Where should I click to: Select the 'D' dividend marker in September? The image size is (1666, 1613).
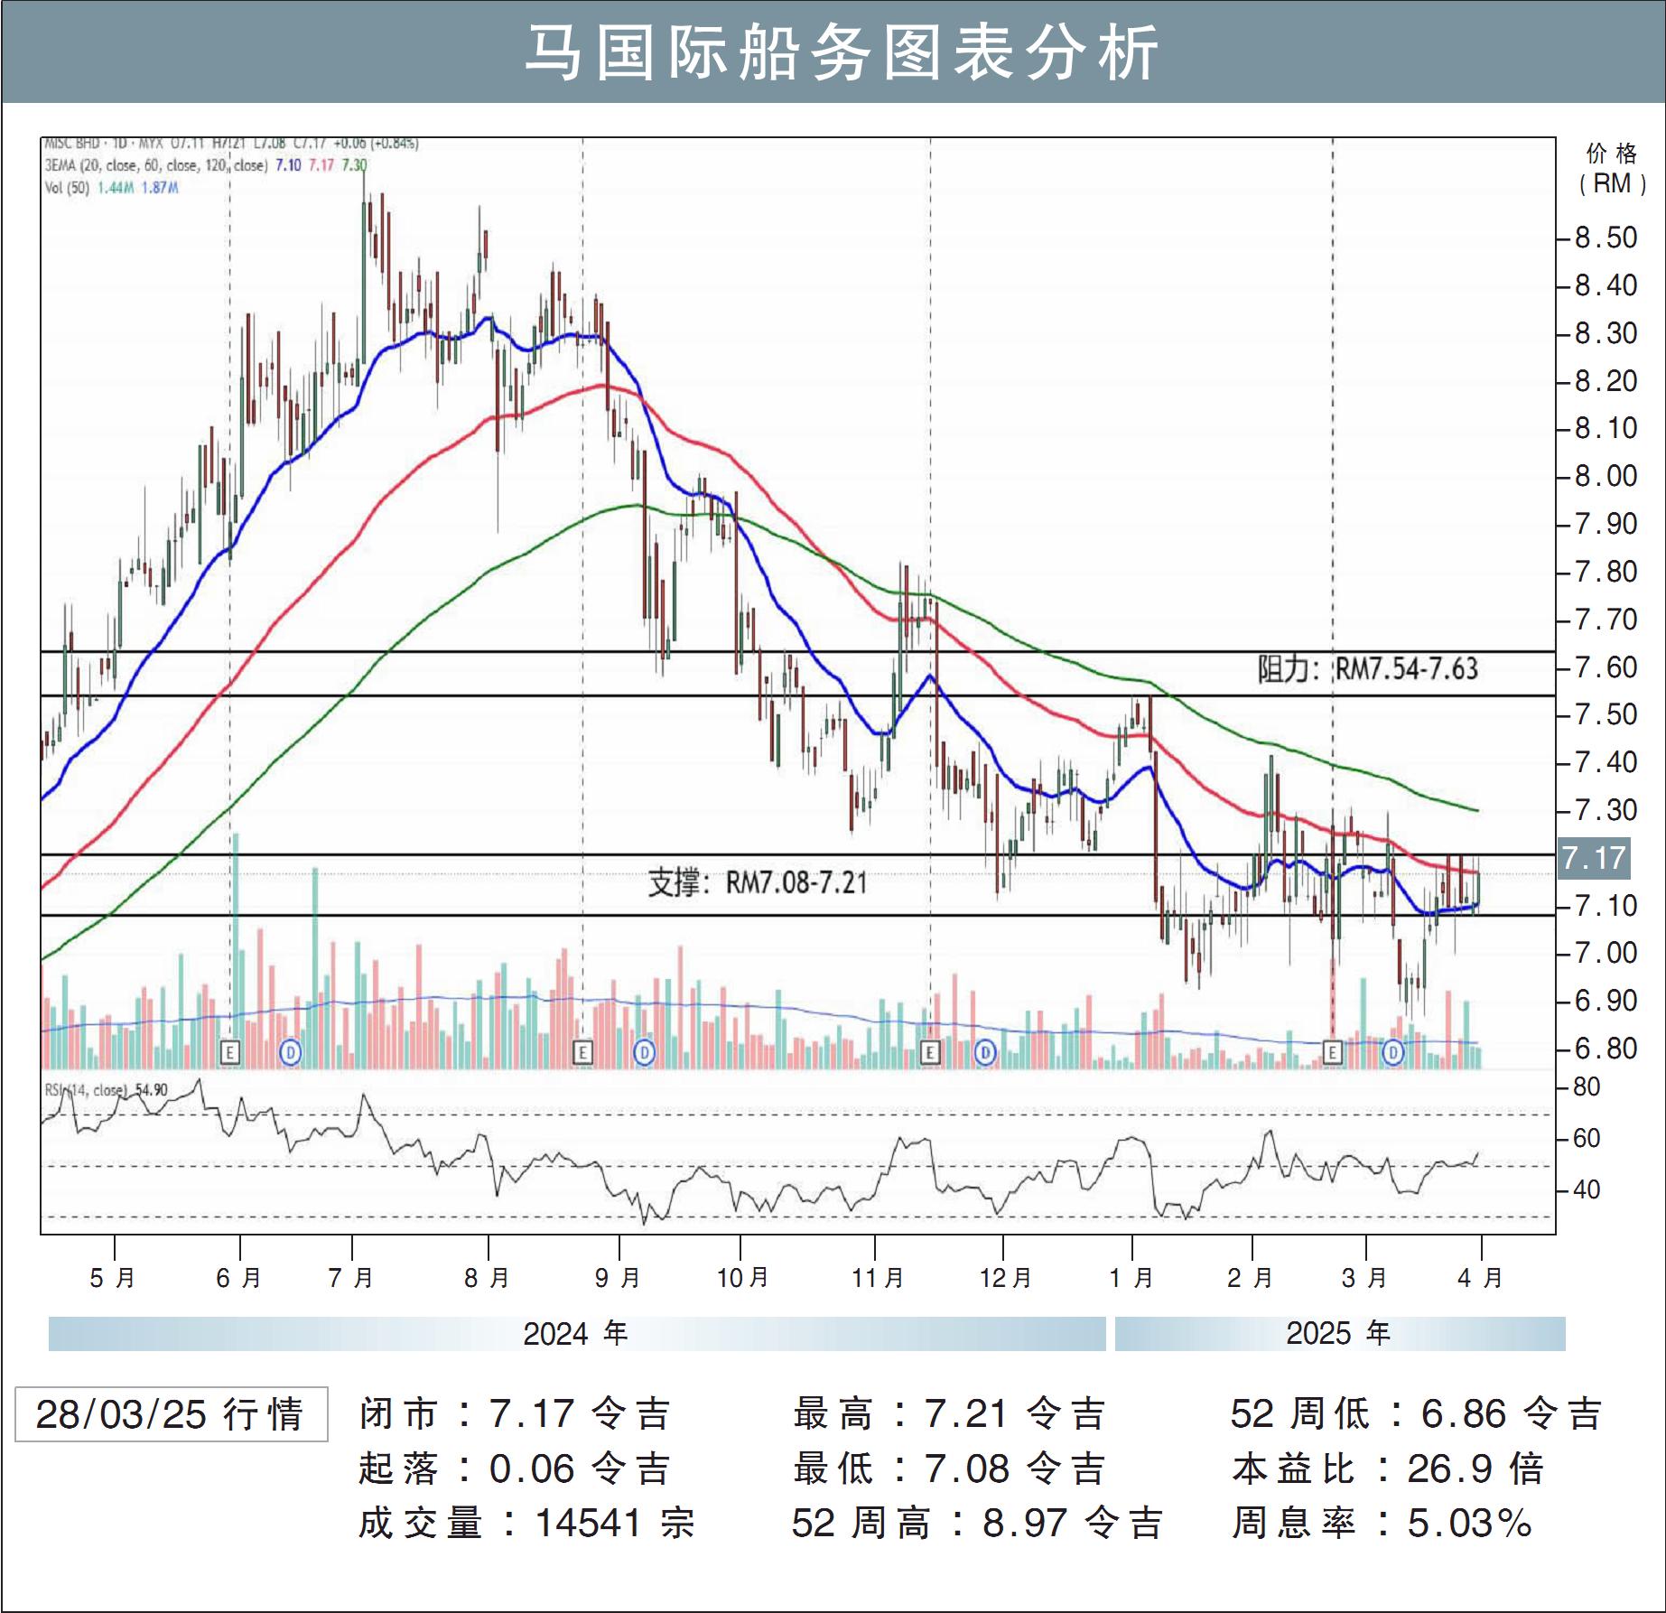[x=644, y=1052]
